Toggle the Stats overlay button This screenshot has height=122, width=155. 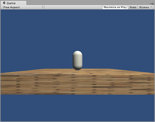[133, 7]
